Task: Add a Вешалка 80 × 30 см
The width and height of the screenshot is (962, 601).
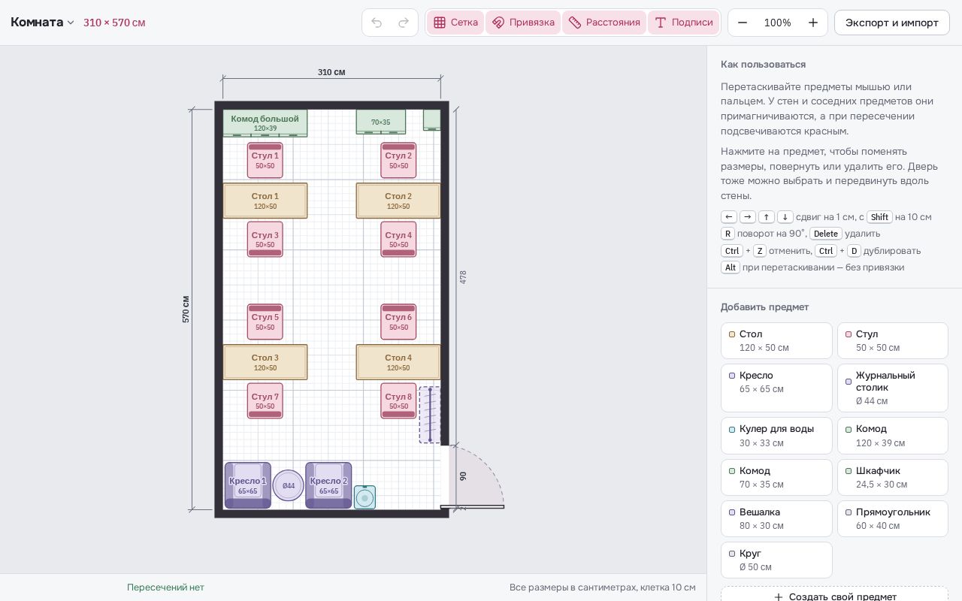Action: 776,519
